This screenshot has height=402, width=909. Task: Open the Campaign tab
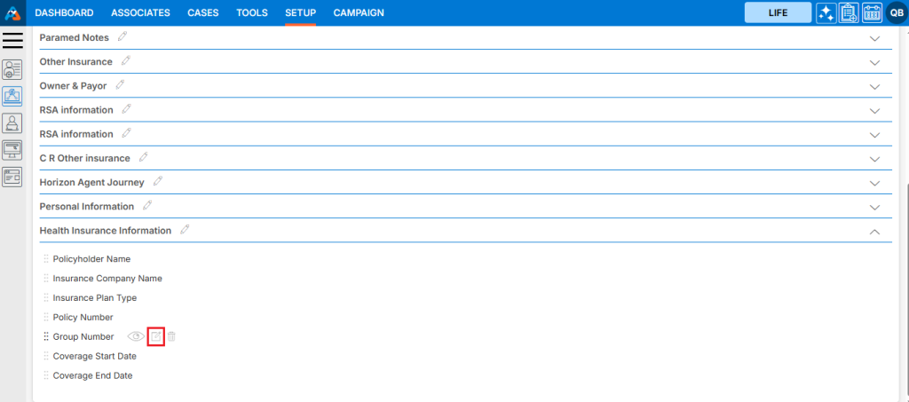click(x=359, y=13)
